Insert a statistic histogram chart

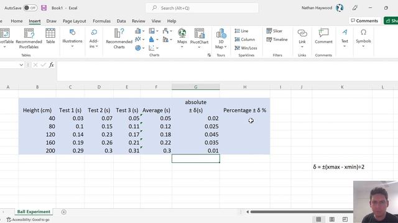click(x=152, y=39)
